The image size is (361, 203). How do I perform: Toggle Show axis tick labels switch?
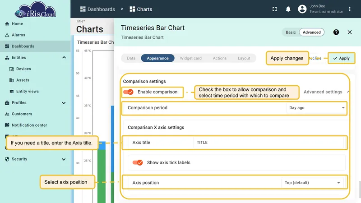coord(138,163)
